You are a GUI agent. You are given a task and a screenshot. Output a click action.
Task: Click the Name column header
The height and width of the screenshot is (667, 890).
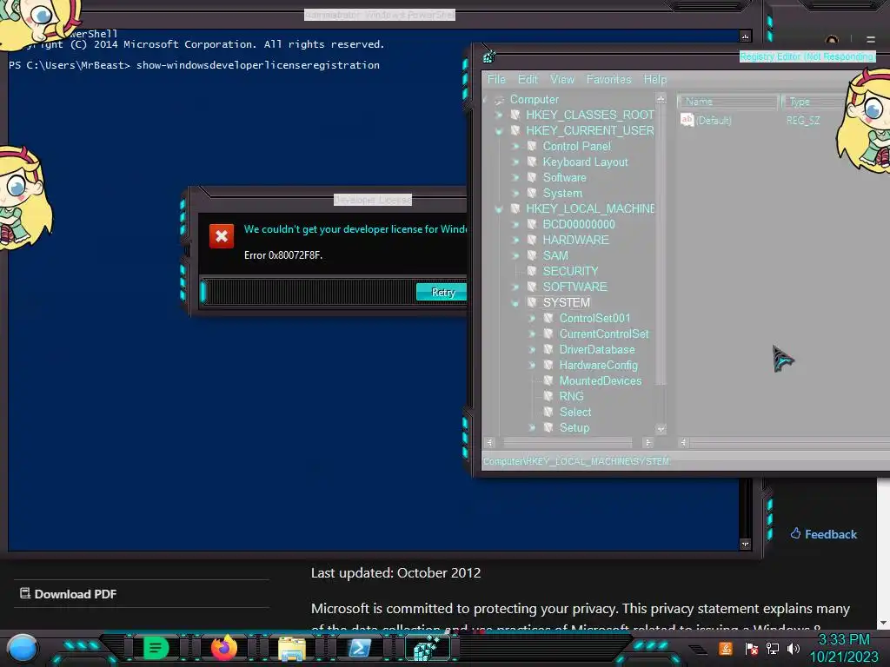coord(727,102)
